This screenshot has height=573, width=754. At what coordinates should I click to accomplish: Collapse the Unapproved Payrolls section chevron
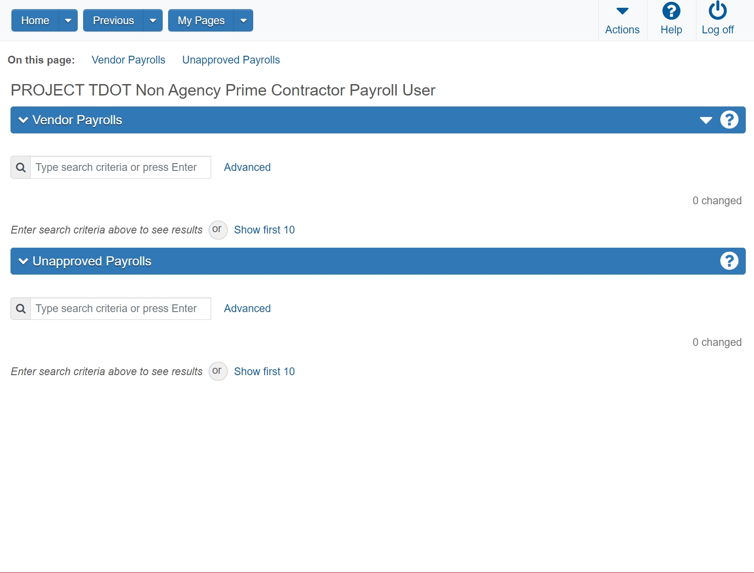coord(23,261)
